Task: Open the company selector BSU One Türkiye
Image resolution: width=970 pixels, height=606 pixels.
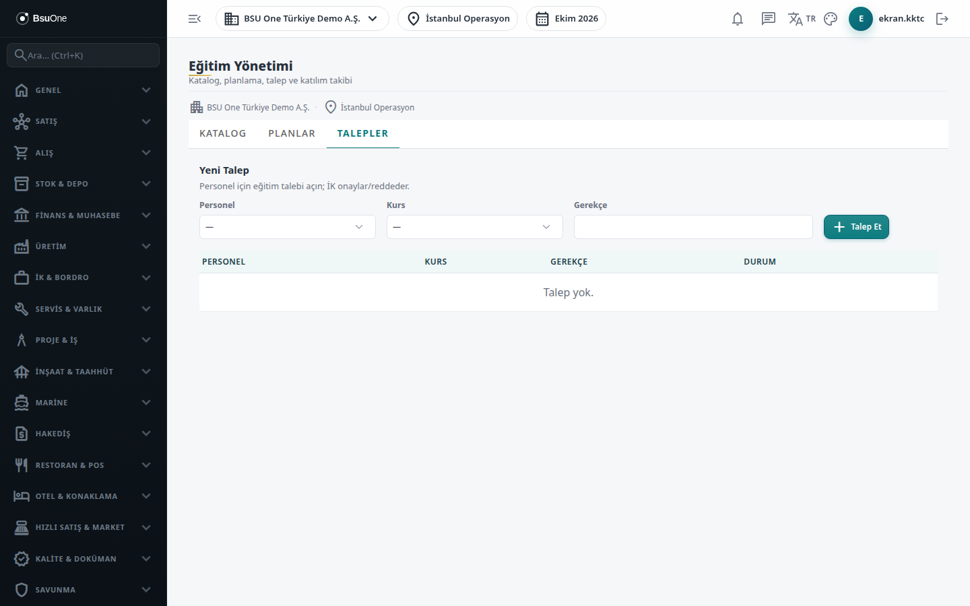Action: click(302, 19)
